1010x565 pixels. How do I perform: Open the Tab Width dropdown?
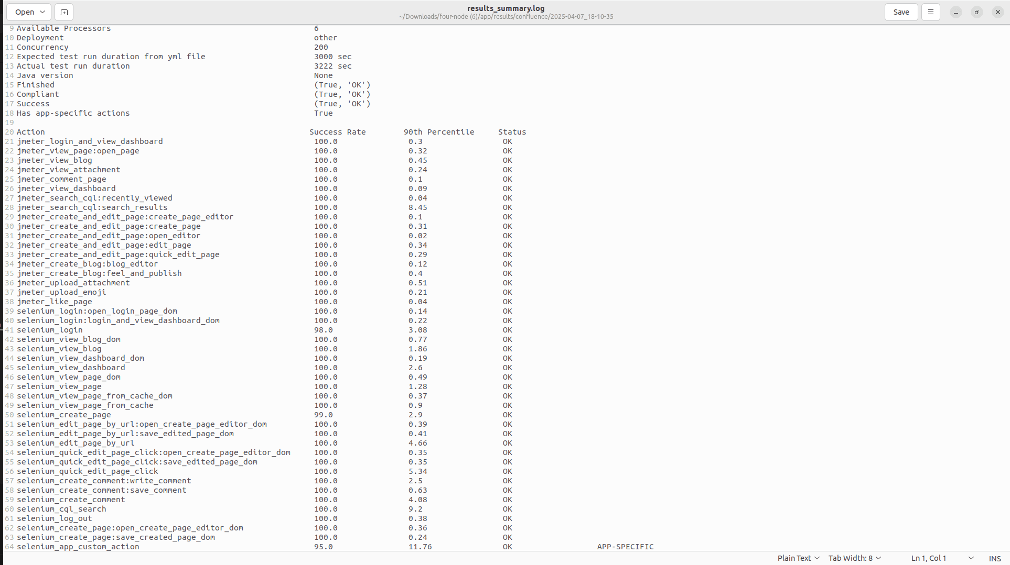tap(854, 558)
